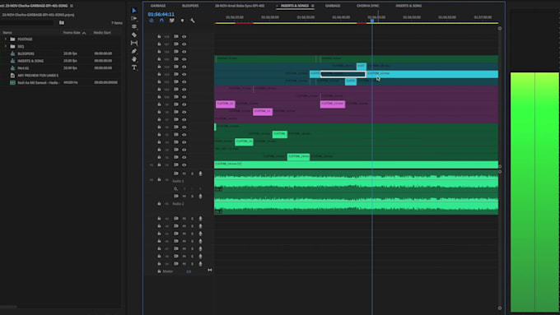Viewport: 560px width, 315px height.
Task: Sort by Frame Rate column header
Action: click(x=72, y=32)
